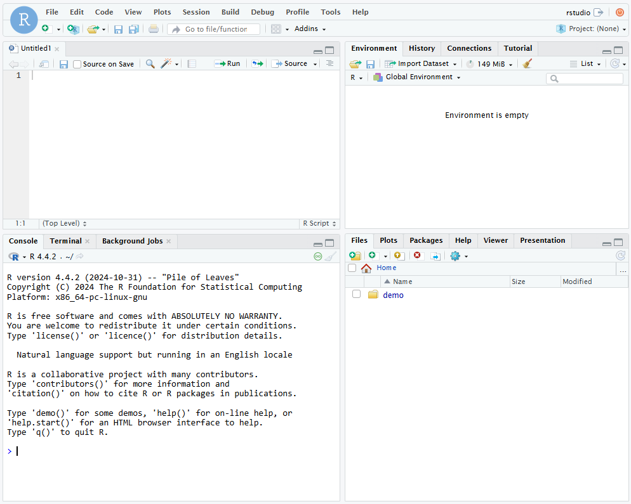The height and width of the screenshot is (504, 631).
Task: Quit the current R session
Action: point(620,12)
